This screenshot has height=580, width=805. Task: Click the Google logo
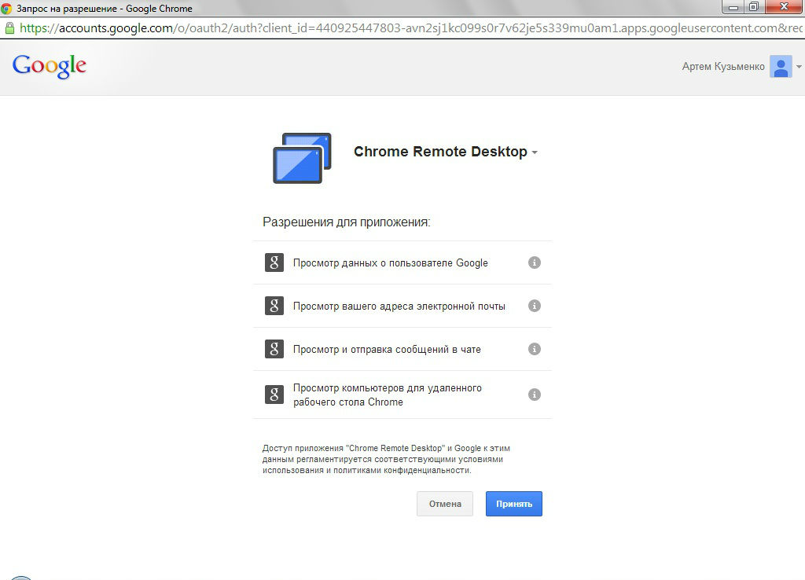pyautogui.click(x=50, y=66)
